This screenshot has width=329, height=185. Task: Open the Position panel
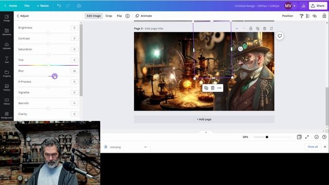(x=287, y=16)
